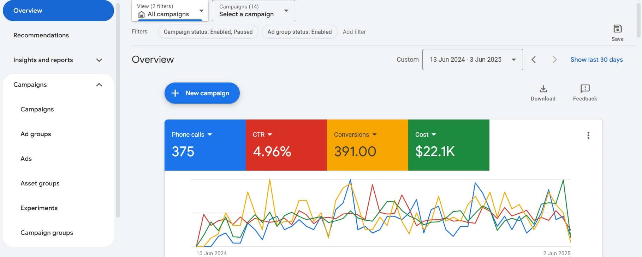Go to next date range arrow
Image resolution: width=642 pixels, height=257 pixels.
click(x=554, y=60)
